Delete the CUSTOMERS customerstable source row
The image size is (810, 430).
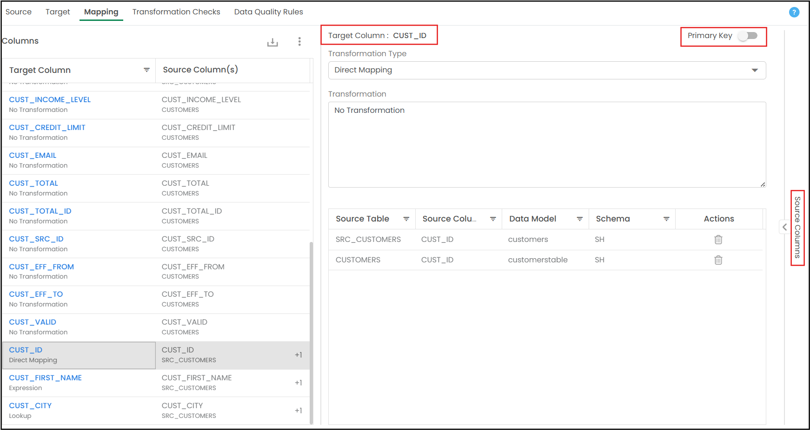718,260
